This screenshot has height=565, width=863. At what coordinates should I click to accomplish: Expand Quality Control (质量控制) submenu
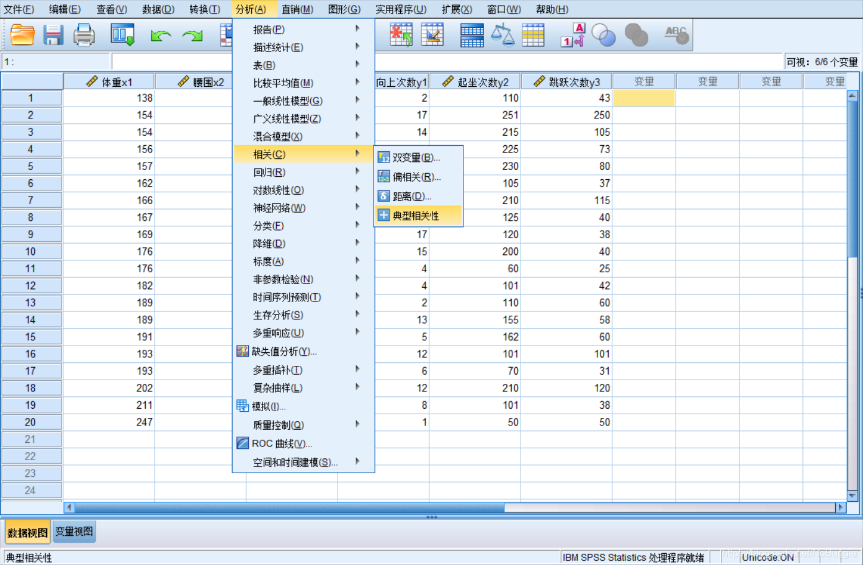303,425
